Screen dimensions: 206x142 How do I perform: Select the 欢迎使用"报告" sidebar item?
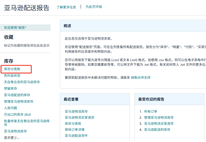25,28
